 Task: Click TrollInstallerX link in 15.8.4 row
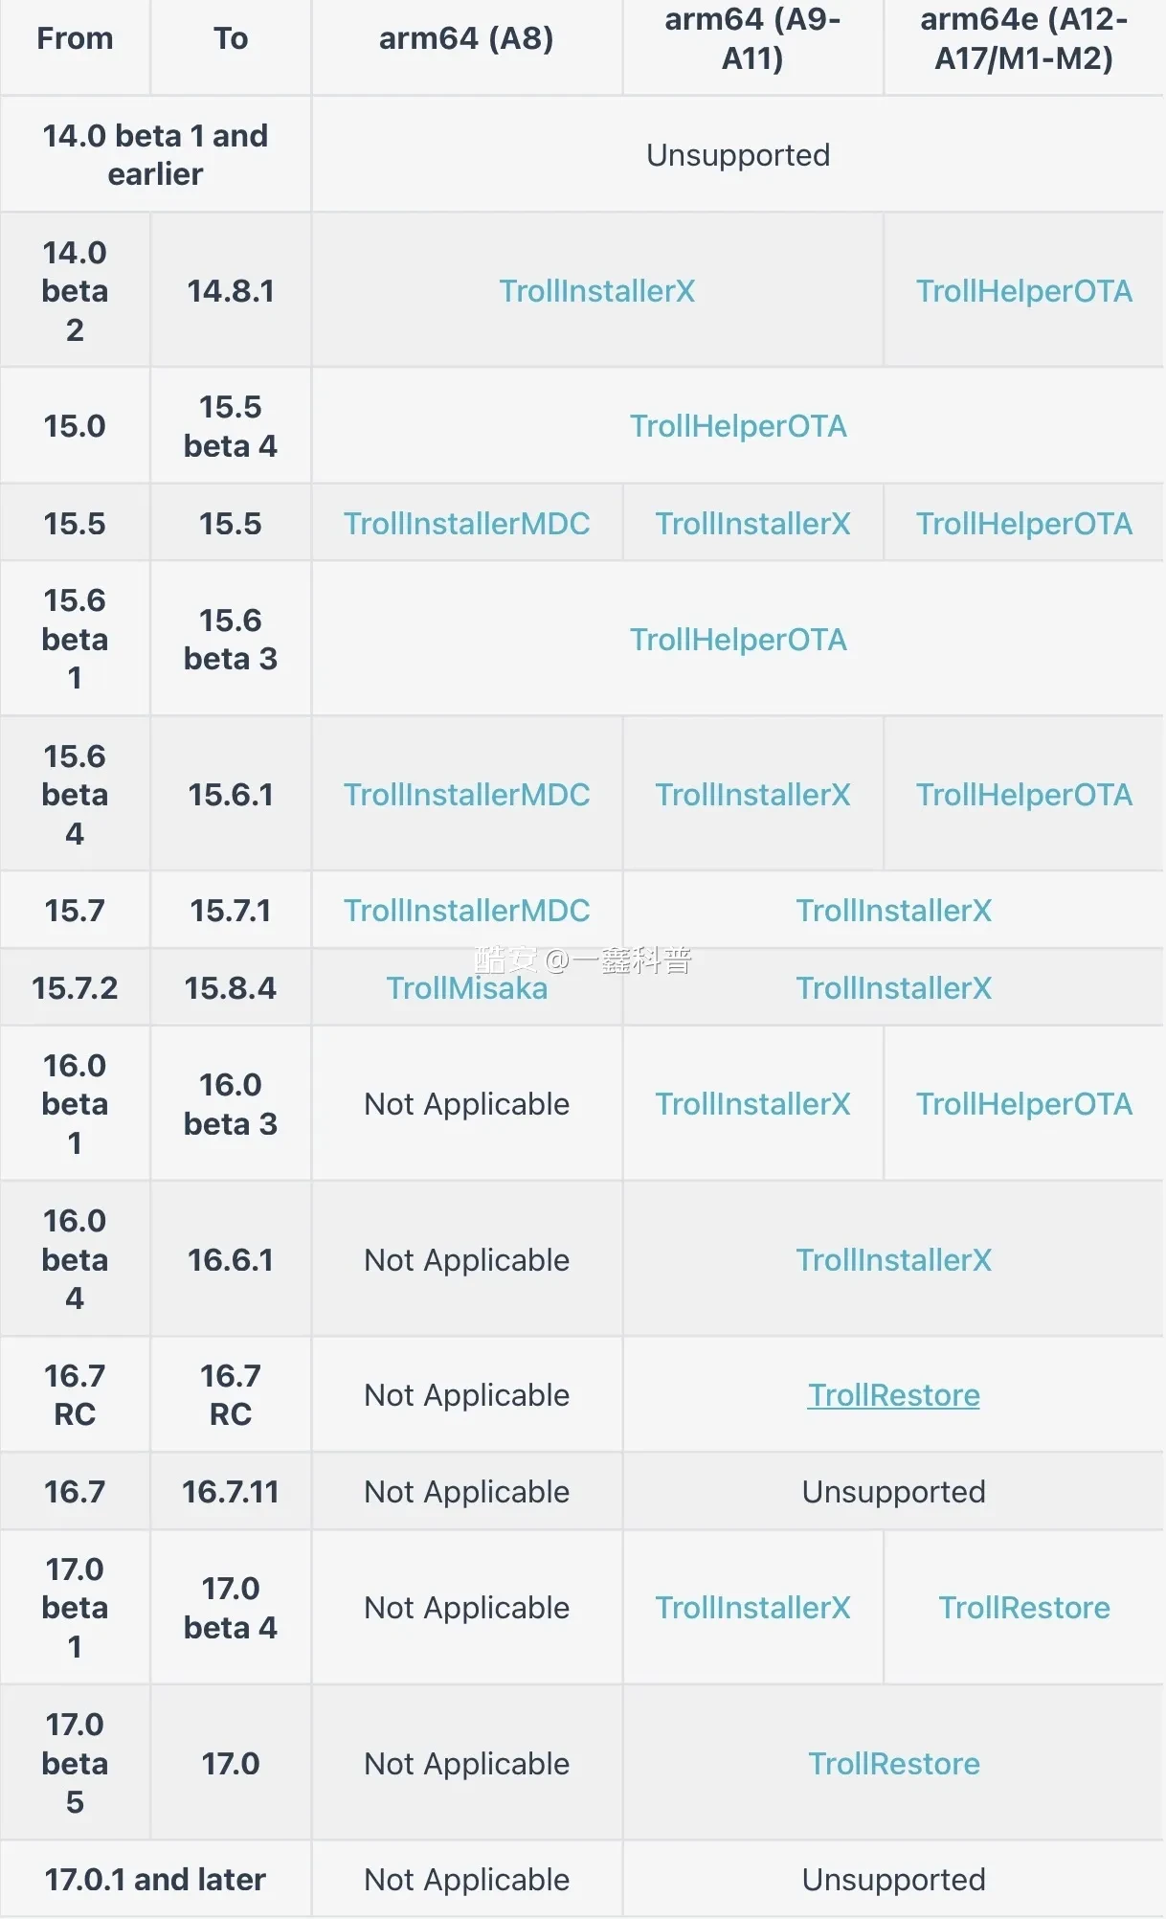click(x=894, y=988)
